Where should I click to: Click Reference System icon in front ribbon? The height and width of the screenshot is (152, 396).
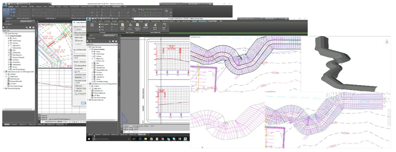click(x=138, y=26)
